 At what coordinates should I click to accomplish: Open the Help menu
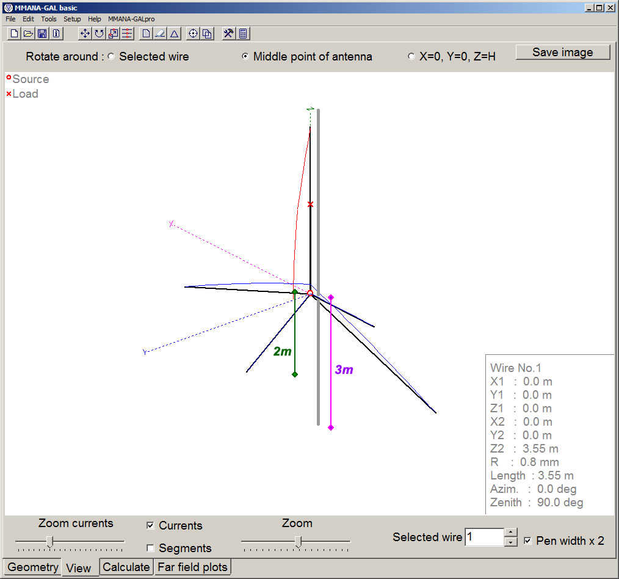95,19
